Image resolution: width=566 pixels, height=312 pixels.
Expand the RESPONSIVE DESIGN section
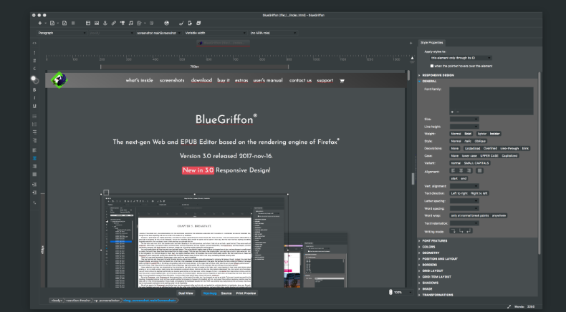click(x=438, y=75)
